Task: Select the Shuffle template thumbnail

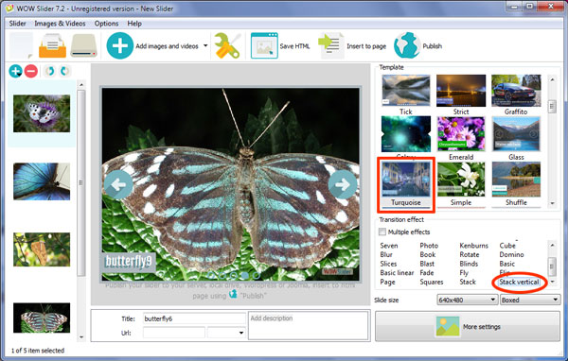Action: pyautogui.click(x=516, y=180)
